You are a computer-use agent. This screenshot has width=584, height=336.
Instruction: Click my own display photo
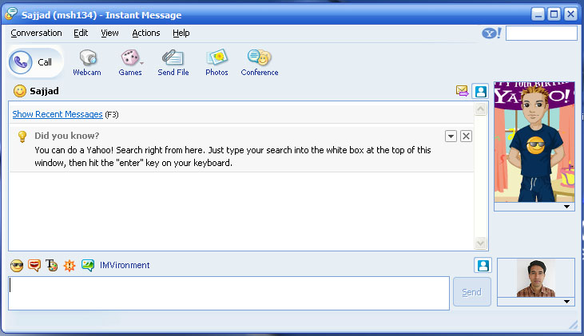[536, 278]
